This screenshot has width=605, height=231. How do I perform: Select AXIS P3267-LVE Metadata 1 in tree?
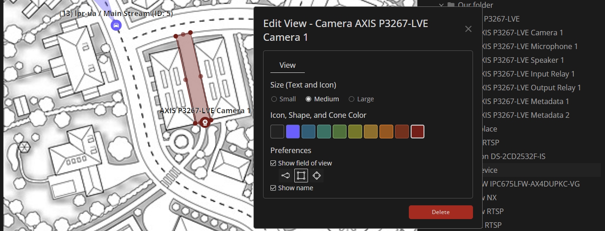pos(525,101)
